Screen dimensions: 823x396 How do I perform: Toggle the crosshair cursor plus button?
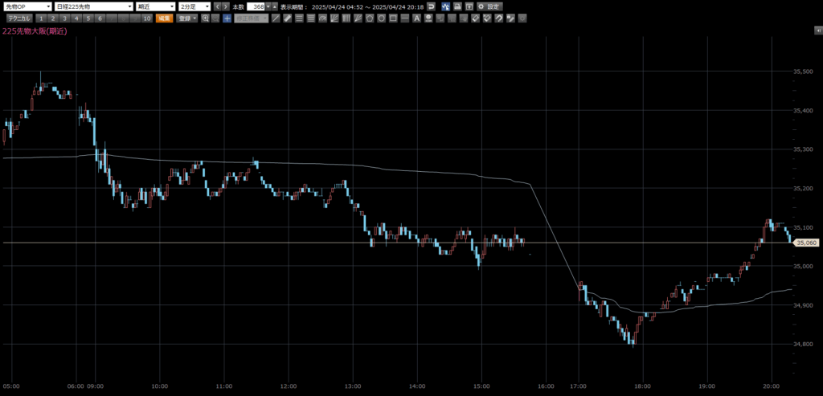tap(227, 18)
